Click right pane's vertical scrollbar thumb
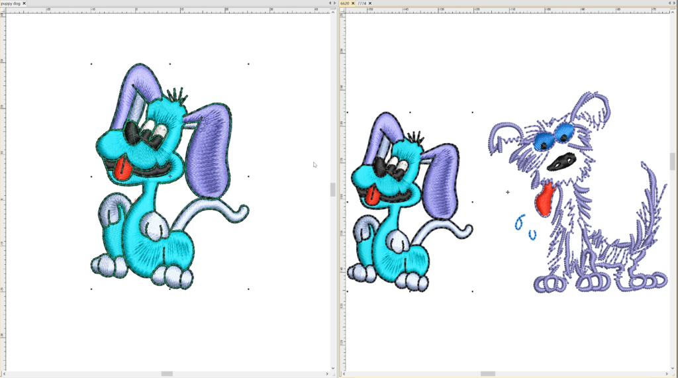The height and width of the screenshot is (378, 678). pos(673,161)
